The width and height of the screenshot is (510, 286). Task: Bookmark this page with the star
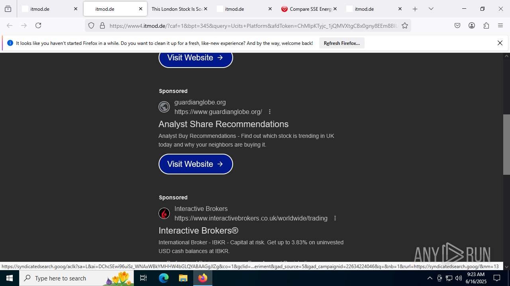click(405, 25)
